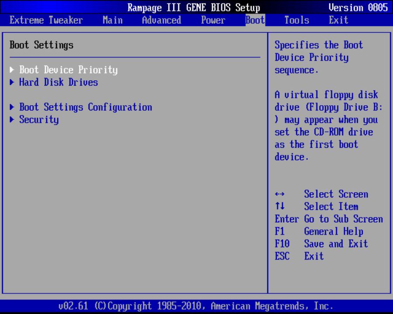Switch to the Main tab
Screen dimensions: 393x314
tap(113, 20)
